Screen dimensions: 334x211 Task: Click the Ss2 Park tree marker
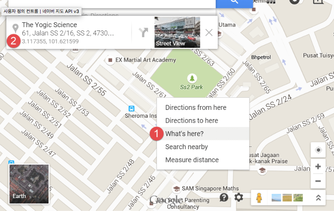pyautogui.click(x=192, y=78)
